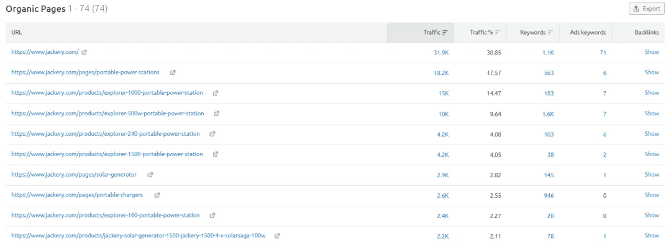Open the explorer-1000-portable-power-station URL link
Screen dimensions: 671x246
pos(107,93)
